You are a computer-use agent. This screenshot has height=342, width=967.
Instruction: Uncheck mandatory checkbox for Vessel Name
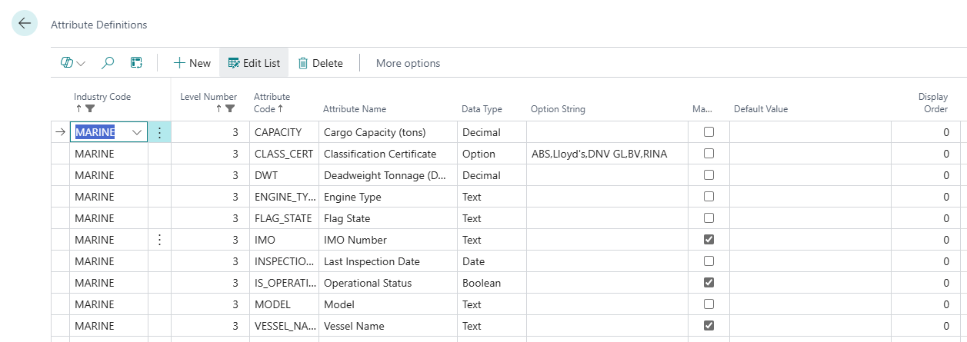[709, 326]
